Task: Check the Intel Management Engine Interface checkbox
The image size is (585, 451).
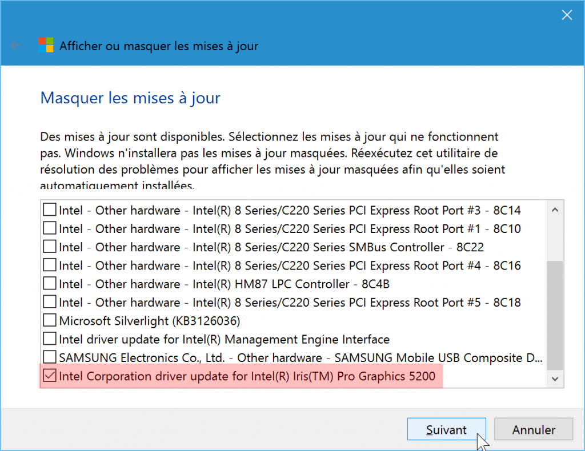Action: click(50, 339)
